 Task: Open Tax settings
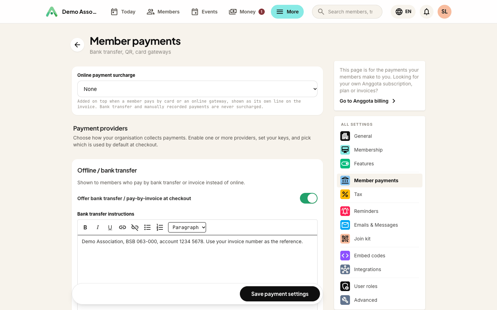click(x=380, y=194)
